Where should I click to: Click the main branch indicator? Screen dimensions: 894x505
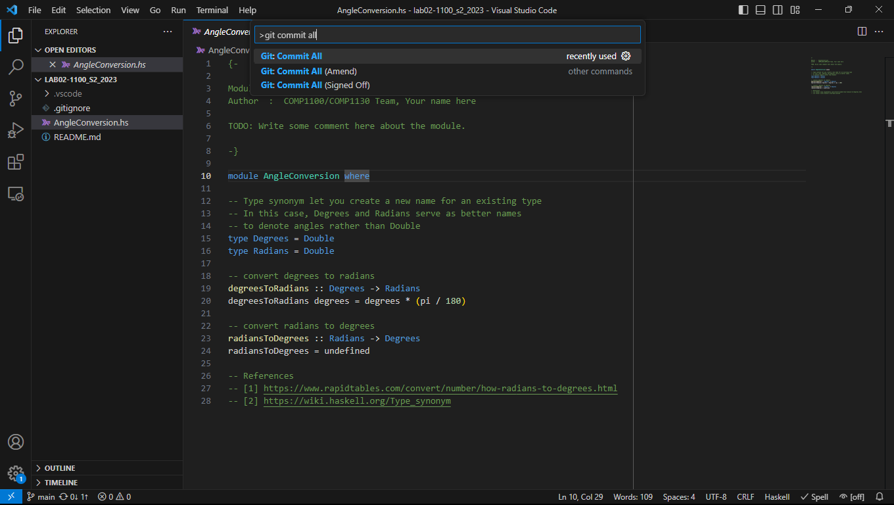point(41,497)
